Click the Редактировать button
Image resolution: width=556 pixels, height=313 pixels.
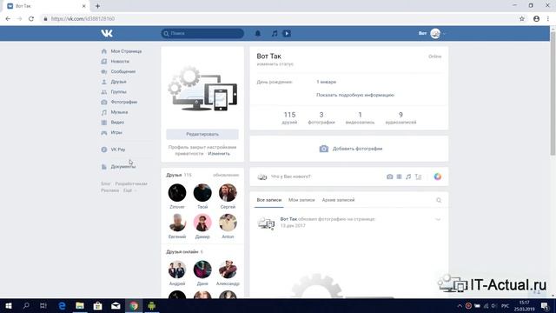(x=202, y=134)
